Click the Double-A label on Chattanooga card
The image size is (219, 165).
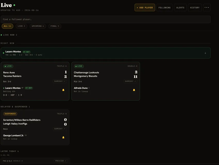coord(132,66)
